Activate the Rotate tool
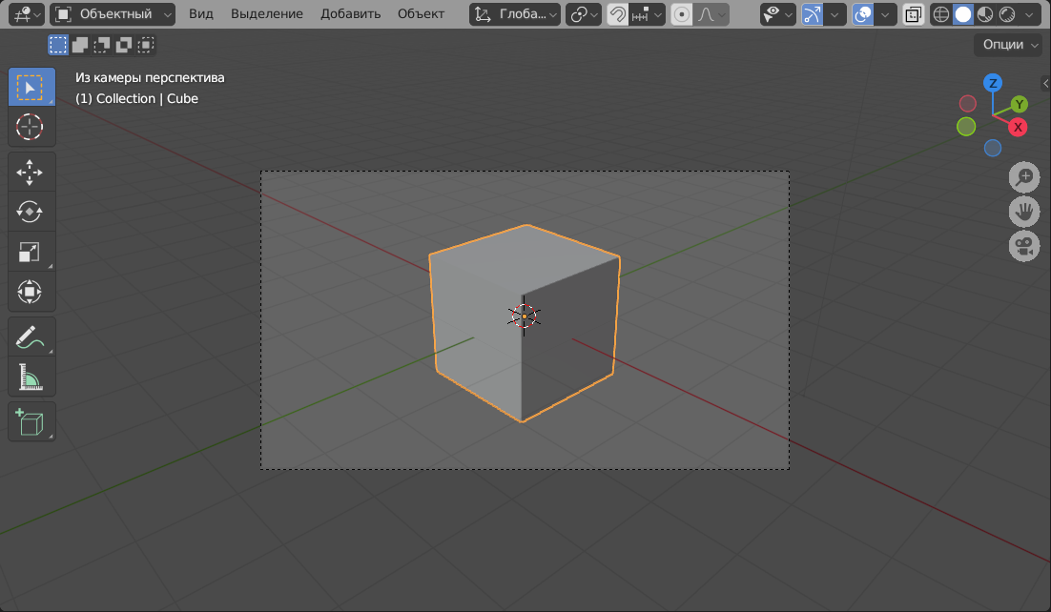Screen dimensions: 1051x612 31,212
